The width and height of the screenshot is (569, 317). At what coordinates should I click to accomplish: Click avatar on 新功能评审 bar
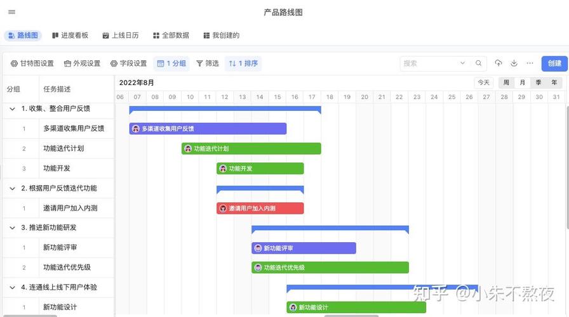coord(258,248)
